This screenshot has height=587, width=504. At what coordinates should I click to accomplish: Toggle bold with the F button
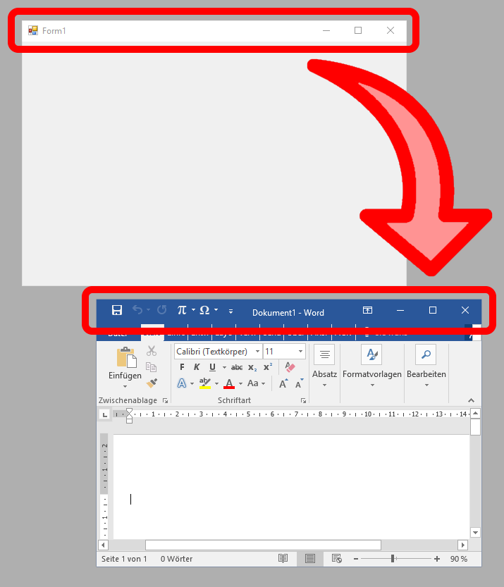point(182,367)
